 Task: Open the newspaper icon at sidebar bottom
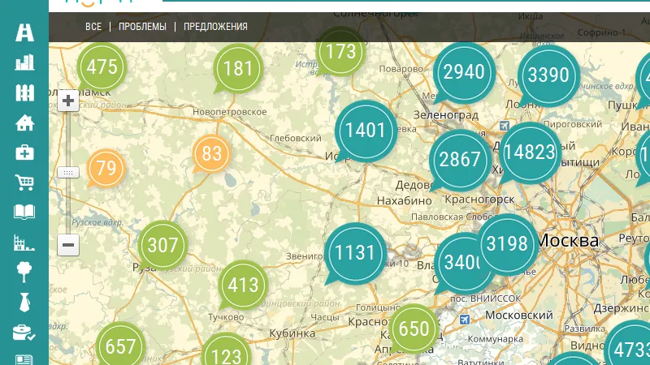[24, 359]
